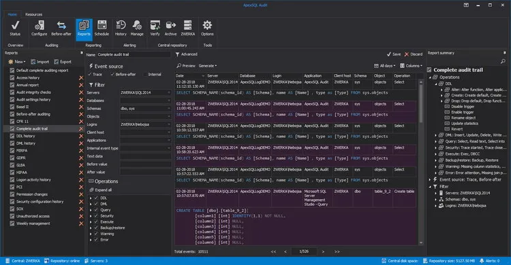Select the Schedule reporting icon
The image size is (511, 265).
(102, 29)
